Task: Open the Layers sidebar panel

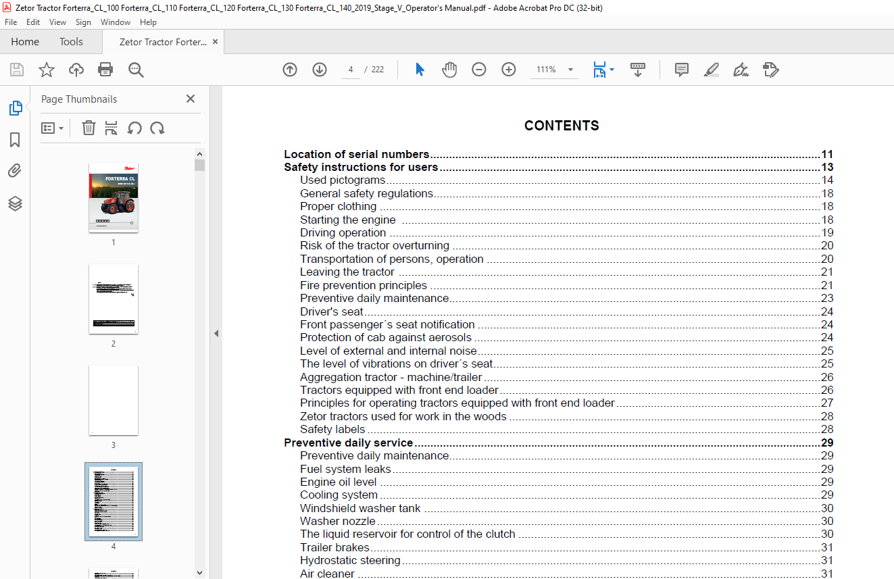Action: pyautogui.click(x=15, y=203)
